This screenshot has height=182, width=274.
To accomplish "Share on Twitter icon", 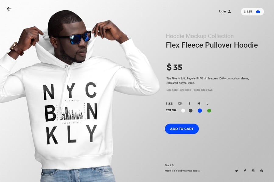I will pyautogui.click(x=237, y=171).
